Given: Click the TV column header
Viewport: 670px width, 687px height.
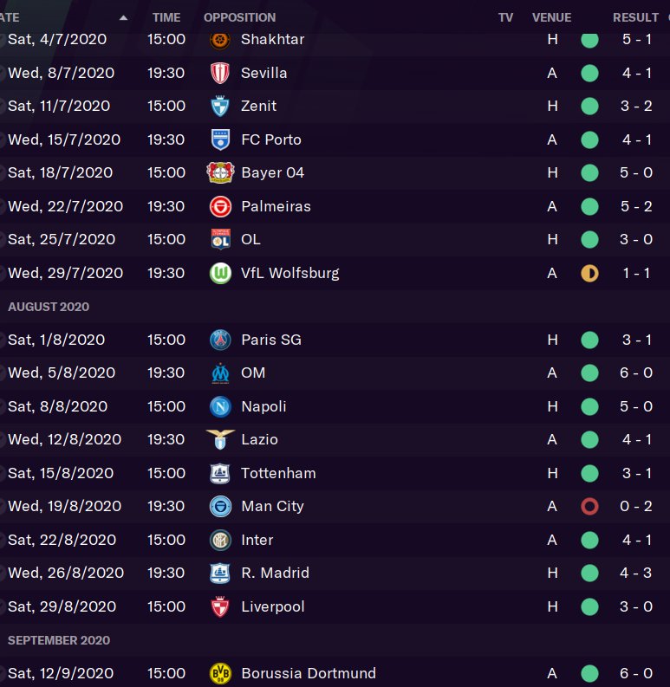Looking at the screenshot, I should 505,17.
